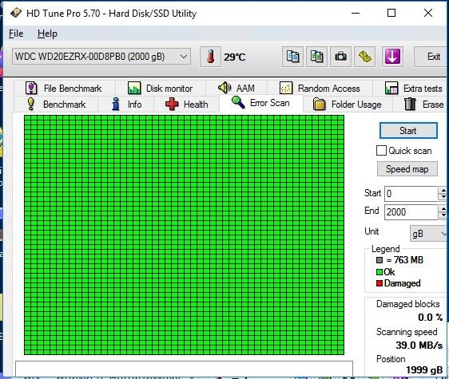Open the Help menu
Viewport: 449px width, 379px height.
[47, 34]
